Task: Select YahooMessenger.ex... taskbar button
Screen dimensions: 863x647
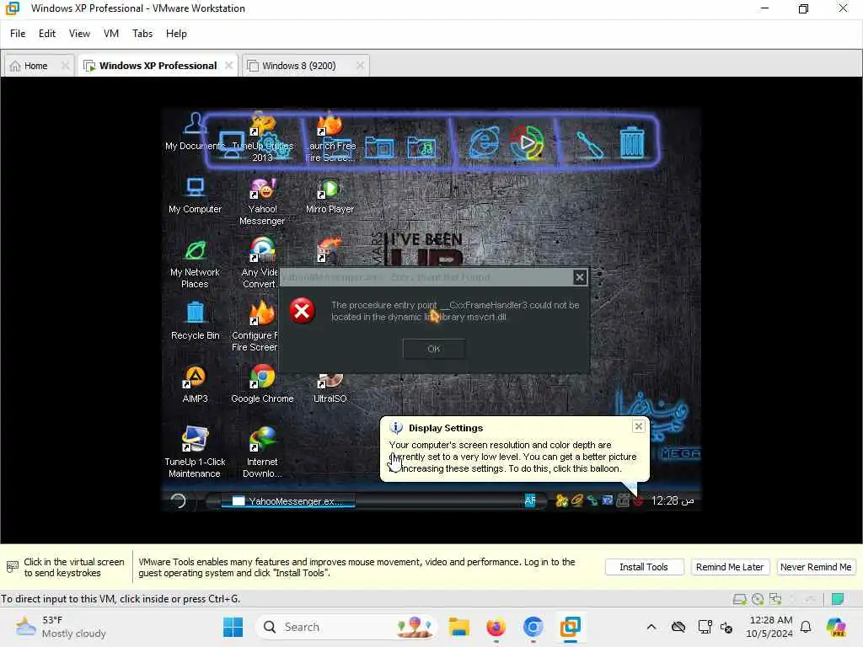Action: 288,500
